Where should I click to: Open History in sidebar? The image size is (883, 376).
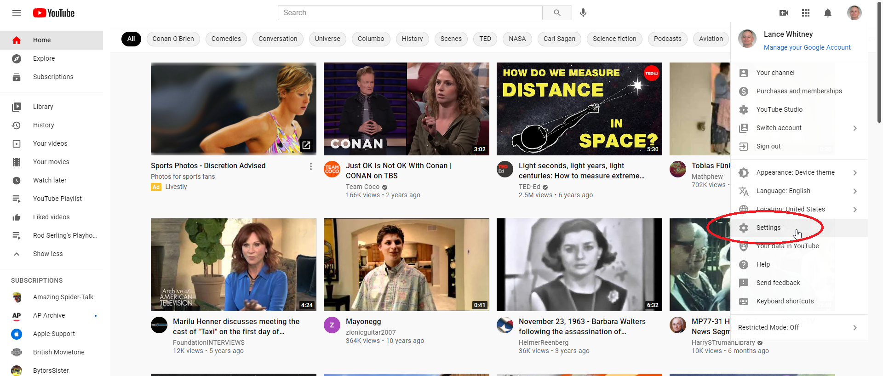52,125
